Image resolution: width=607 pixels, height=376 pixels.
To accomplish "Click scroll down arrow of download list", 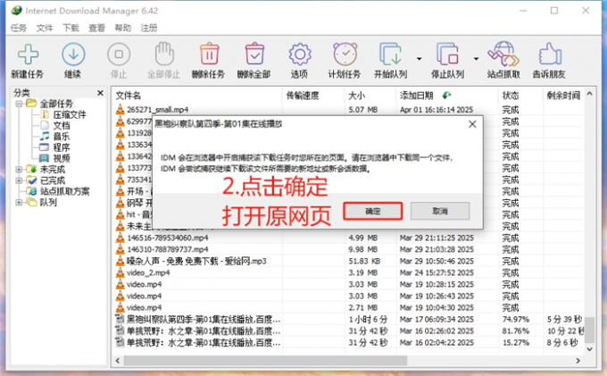I will pos(589,349).
